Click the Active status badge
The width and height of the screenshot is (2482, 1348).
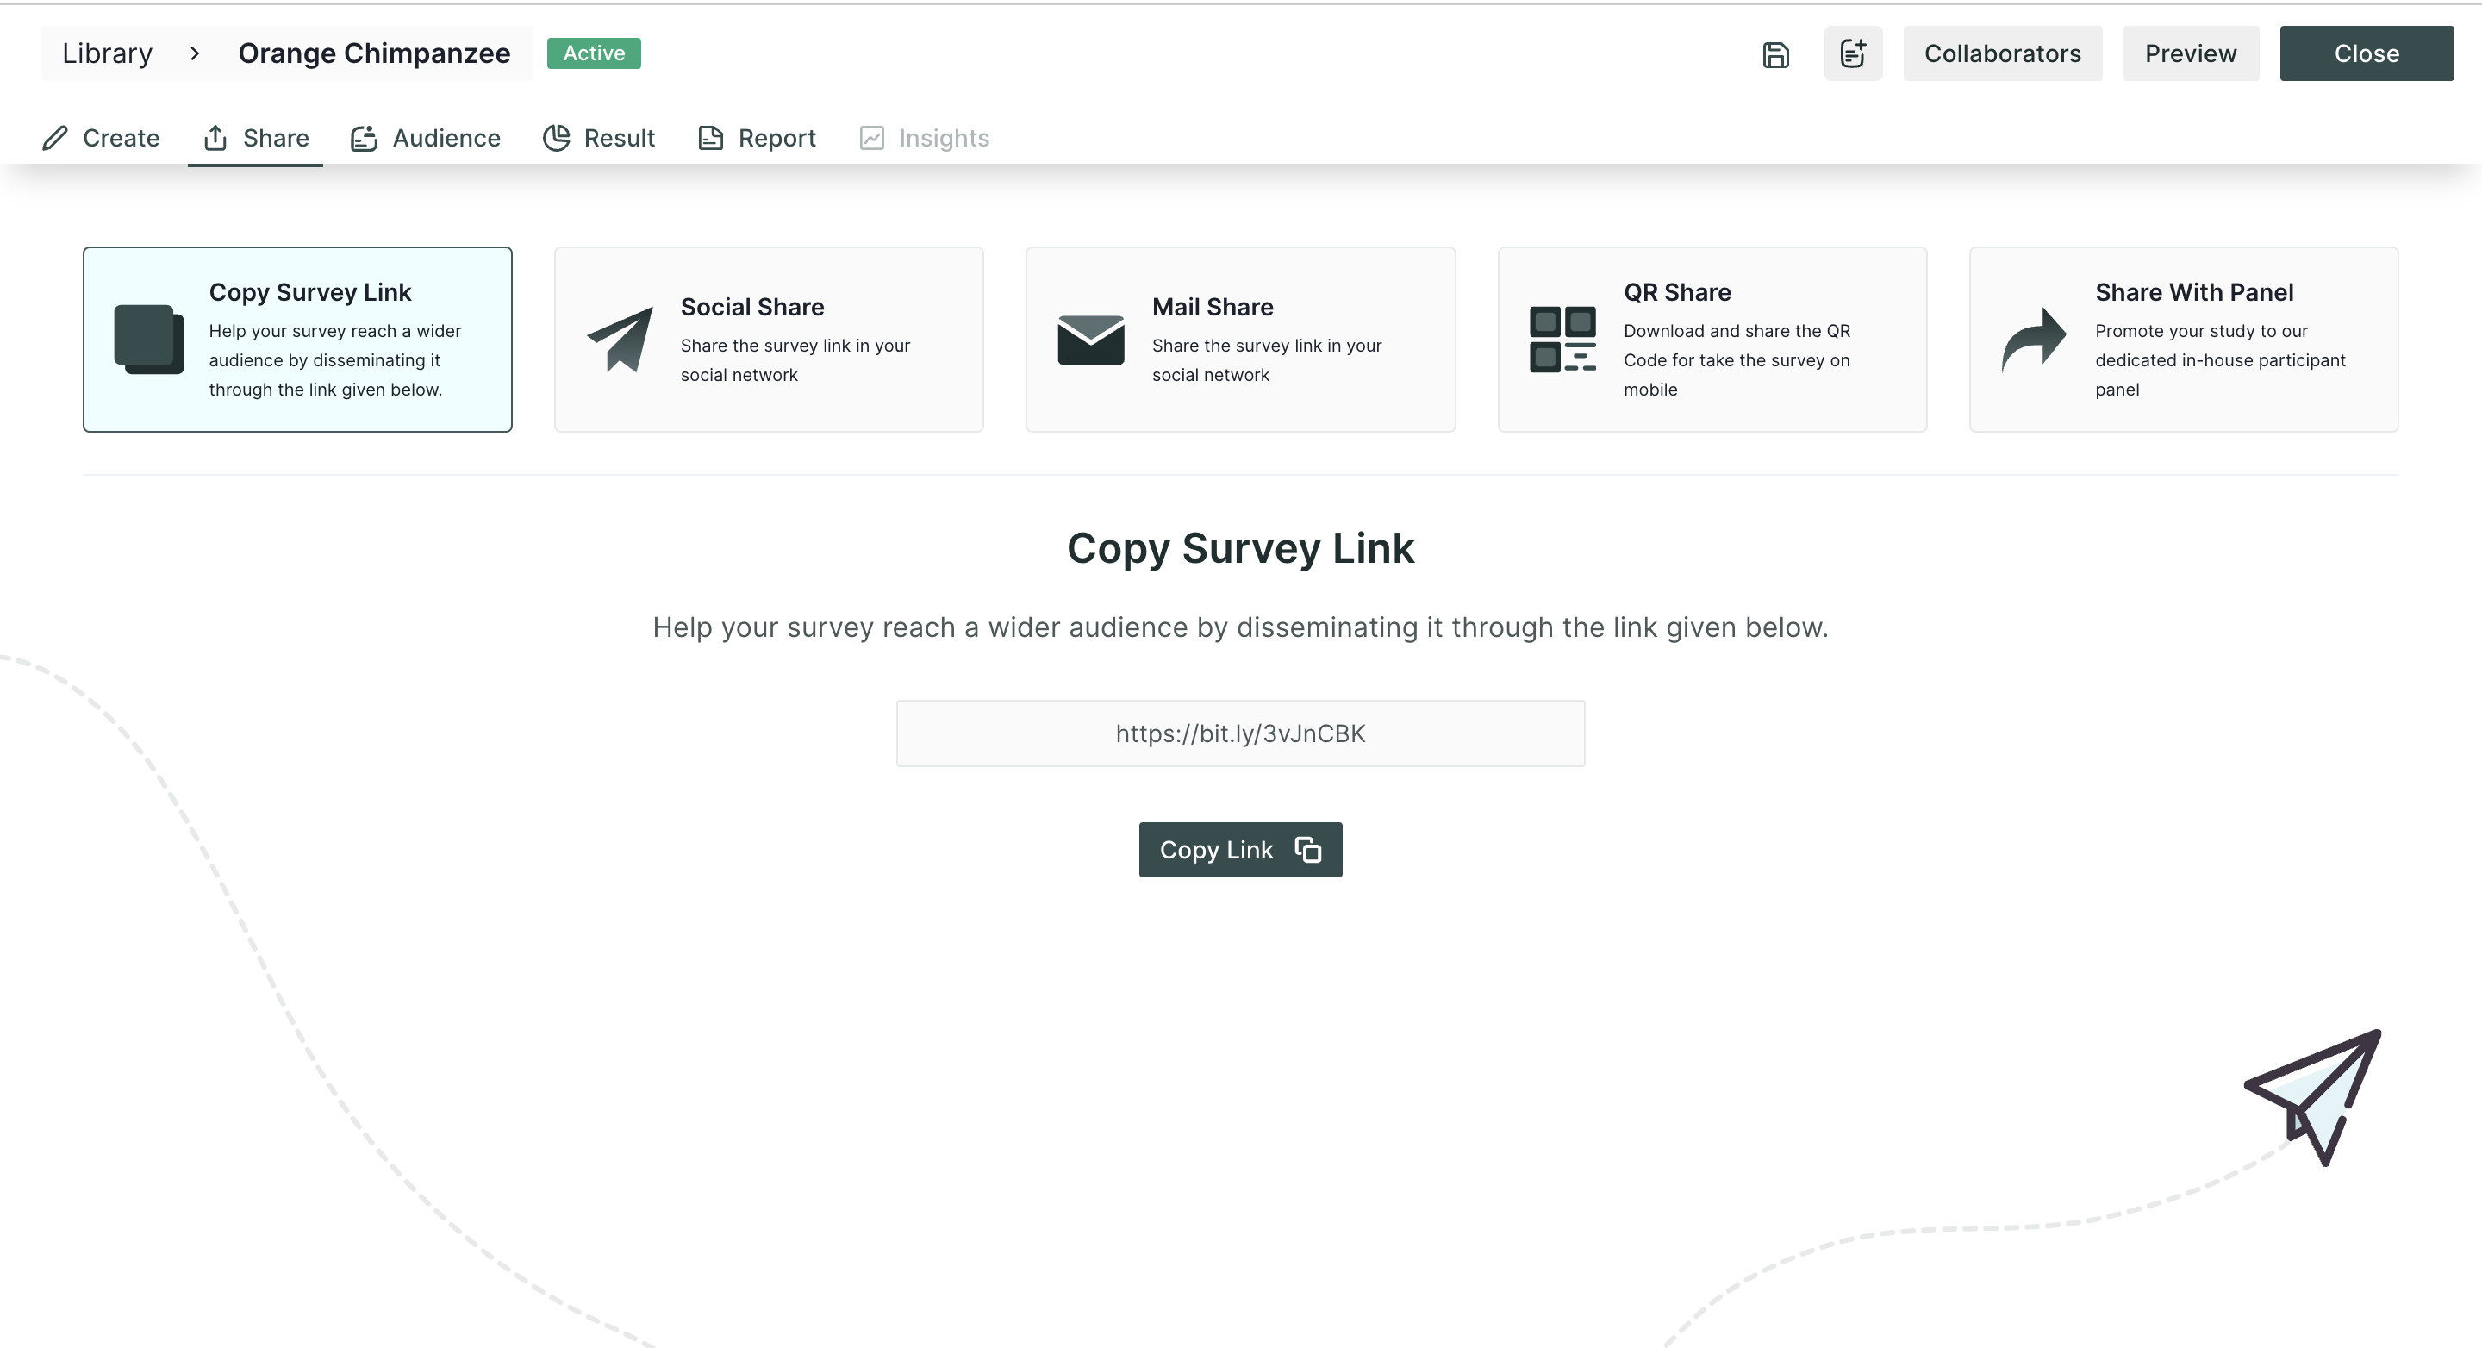tap(594, 53)
